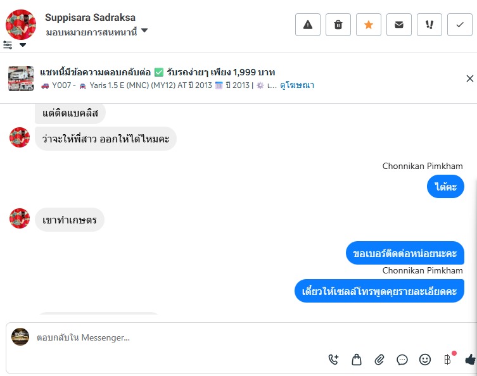This screenshot has height=376, width=477.
Task: Click the envelope mark-unread icon
Action: coord(399,25)
